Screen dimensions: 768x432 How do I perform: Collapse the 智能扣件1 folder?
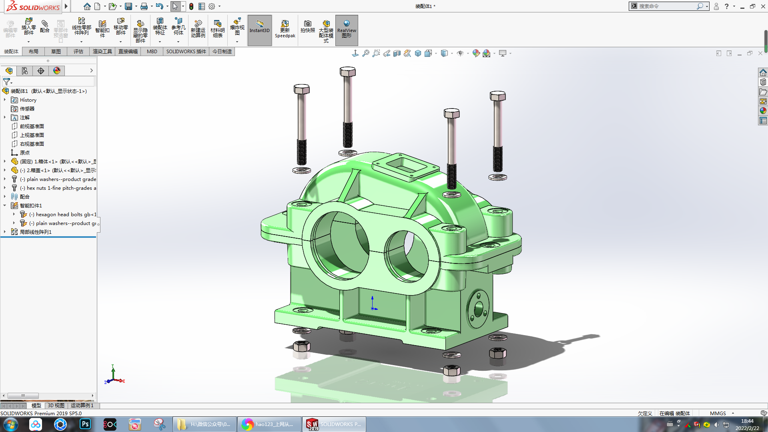pyautogui.click(x=5, y=205)
